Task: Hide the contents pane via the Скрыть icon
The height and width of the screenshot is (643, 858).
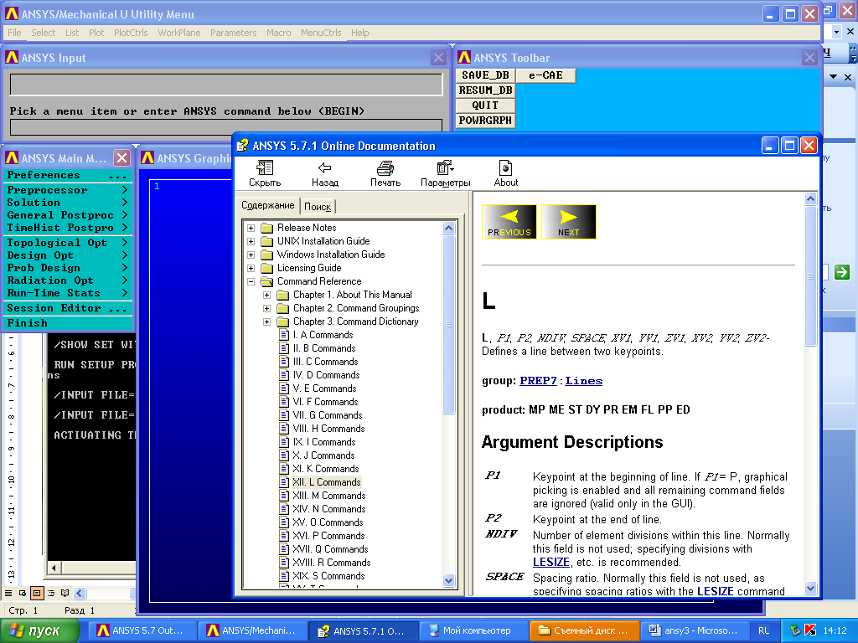Action: coord(265,167)
